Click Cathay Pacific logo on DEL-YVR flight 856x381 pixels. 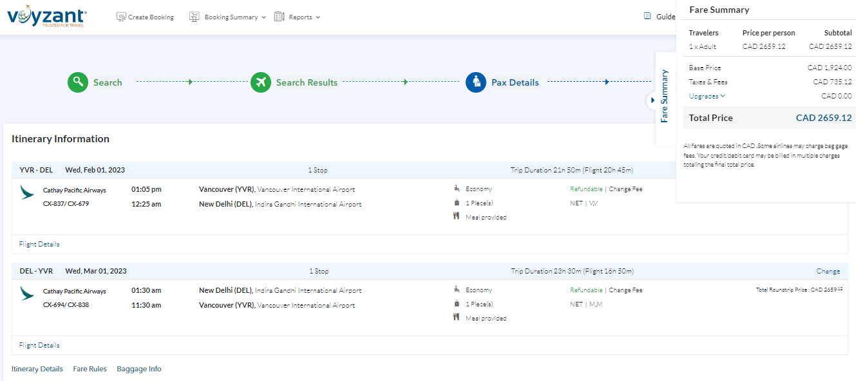pos(27,293)
